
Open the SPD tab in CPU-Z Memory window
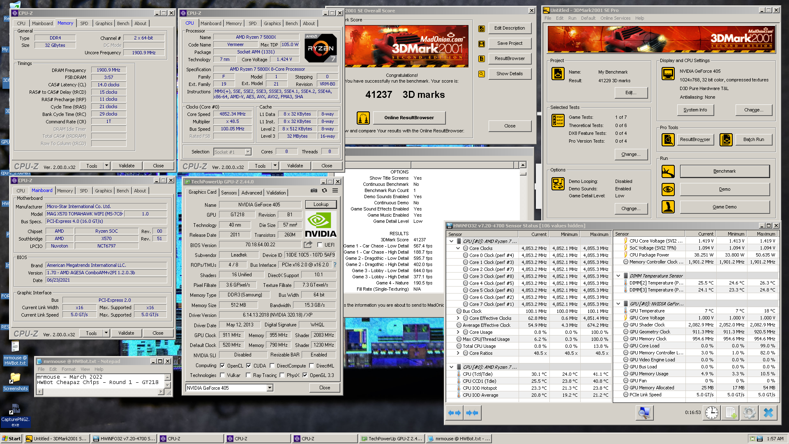point(84,23)
